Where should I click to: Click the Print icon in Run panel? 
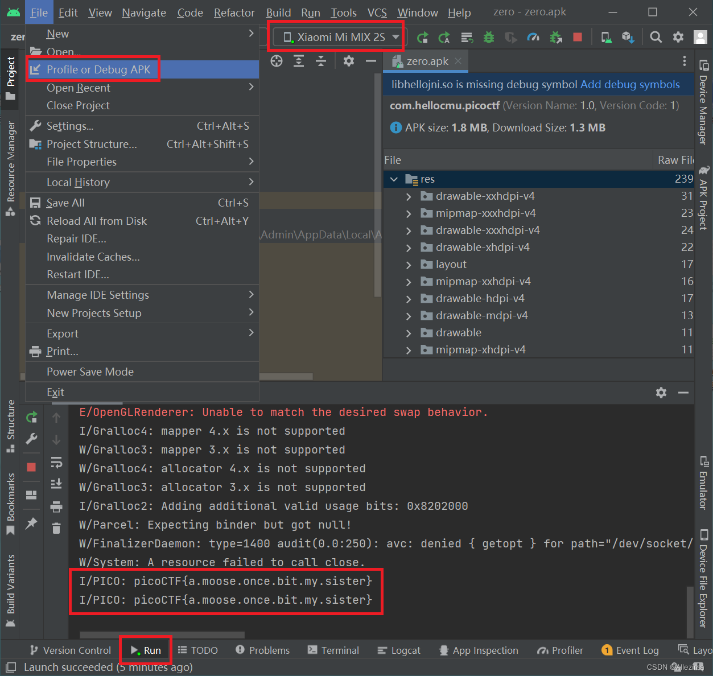click(56, 506)
